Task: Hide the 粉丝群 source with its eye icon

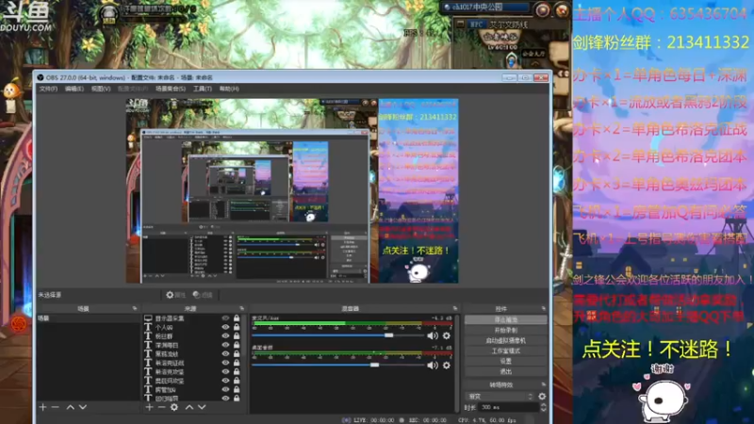Action: [225, 335]
